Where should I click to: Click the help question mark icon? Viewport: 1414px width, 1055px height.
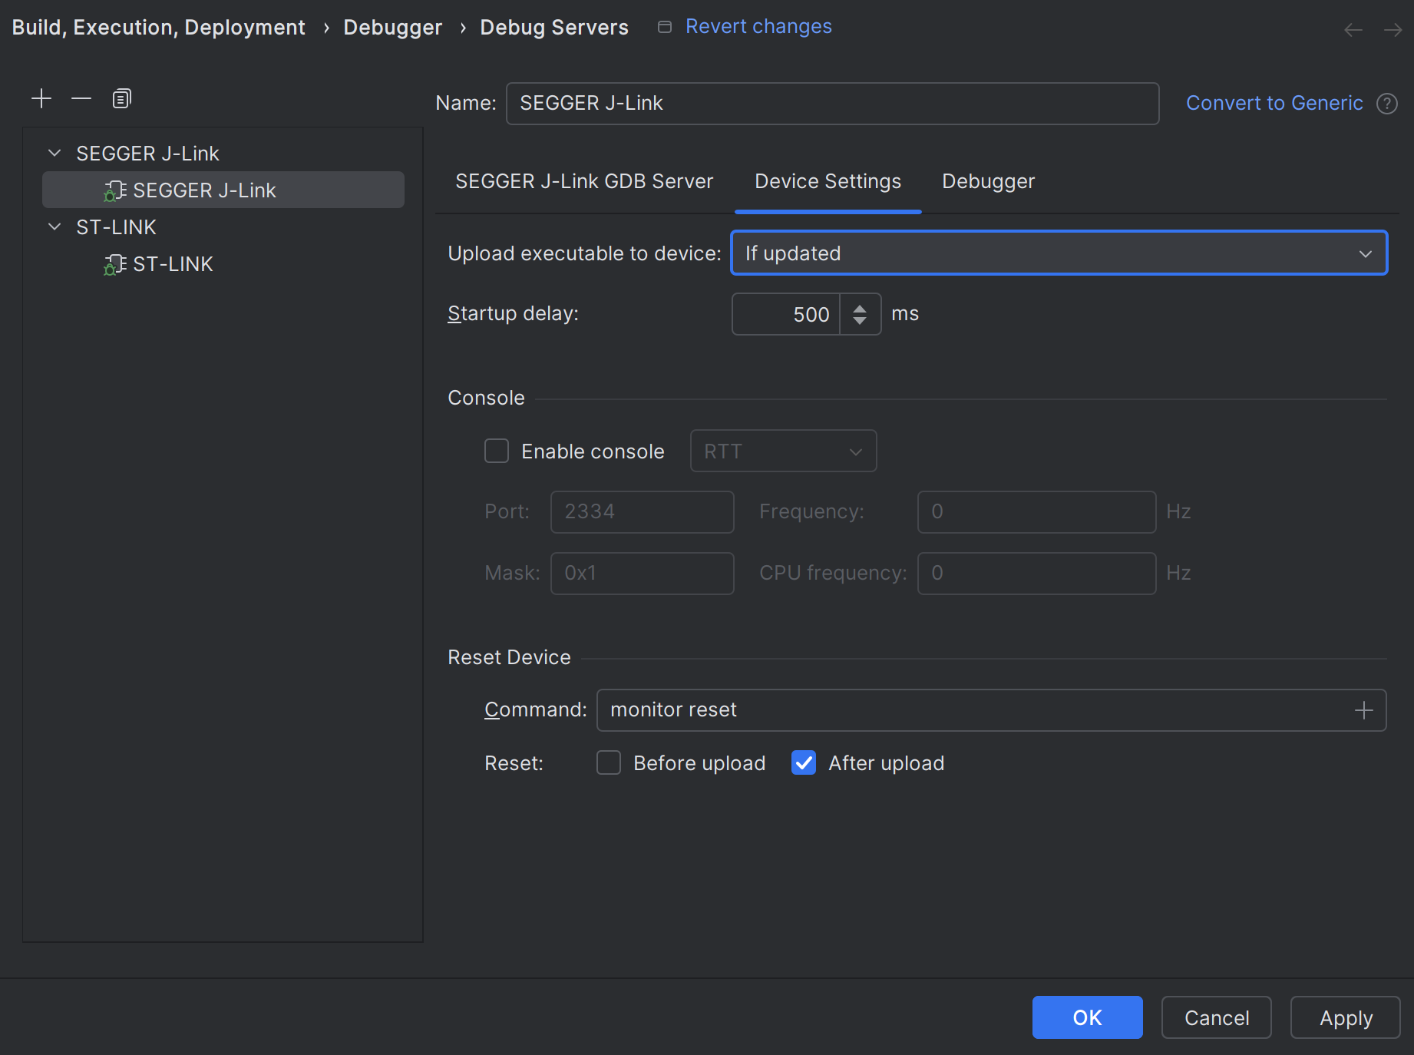(x=1386, y=104)
